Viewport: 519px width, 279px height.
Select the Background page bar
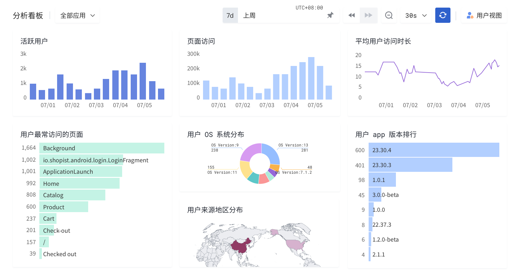[102, 148]
